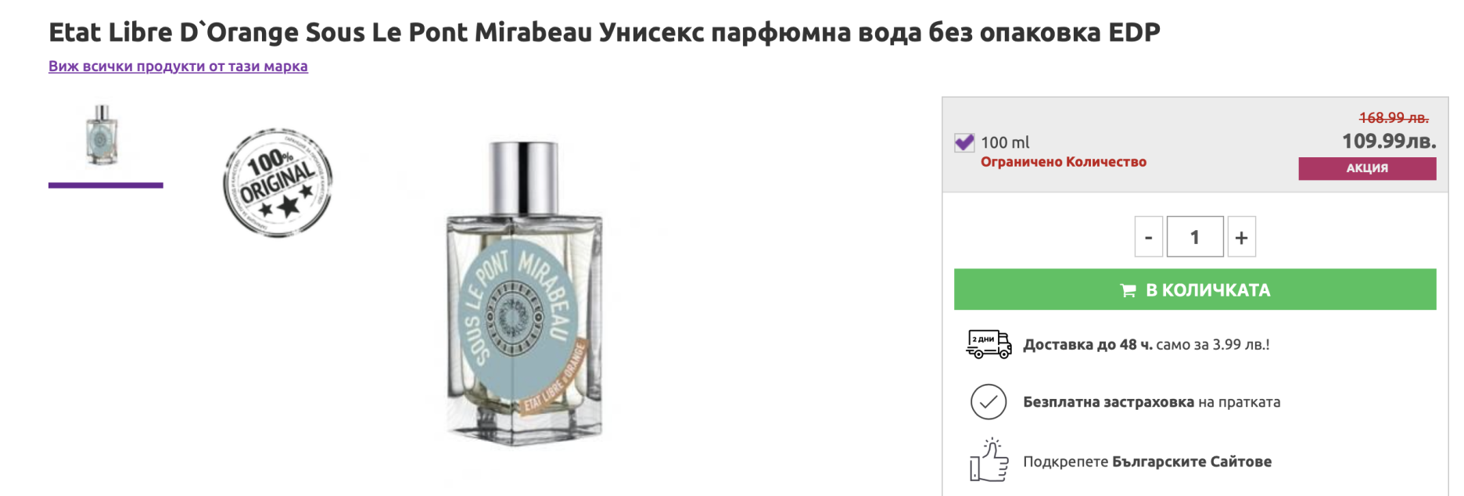Click the quantity input field
Screen dimensions: 1464x496
click(x=1195, y=237)
